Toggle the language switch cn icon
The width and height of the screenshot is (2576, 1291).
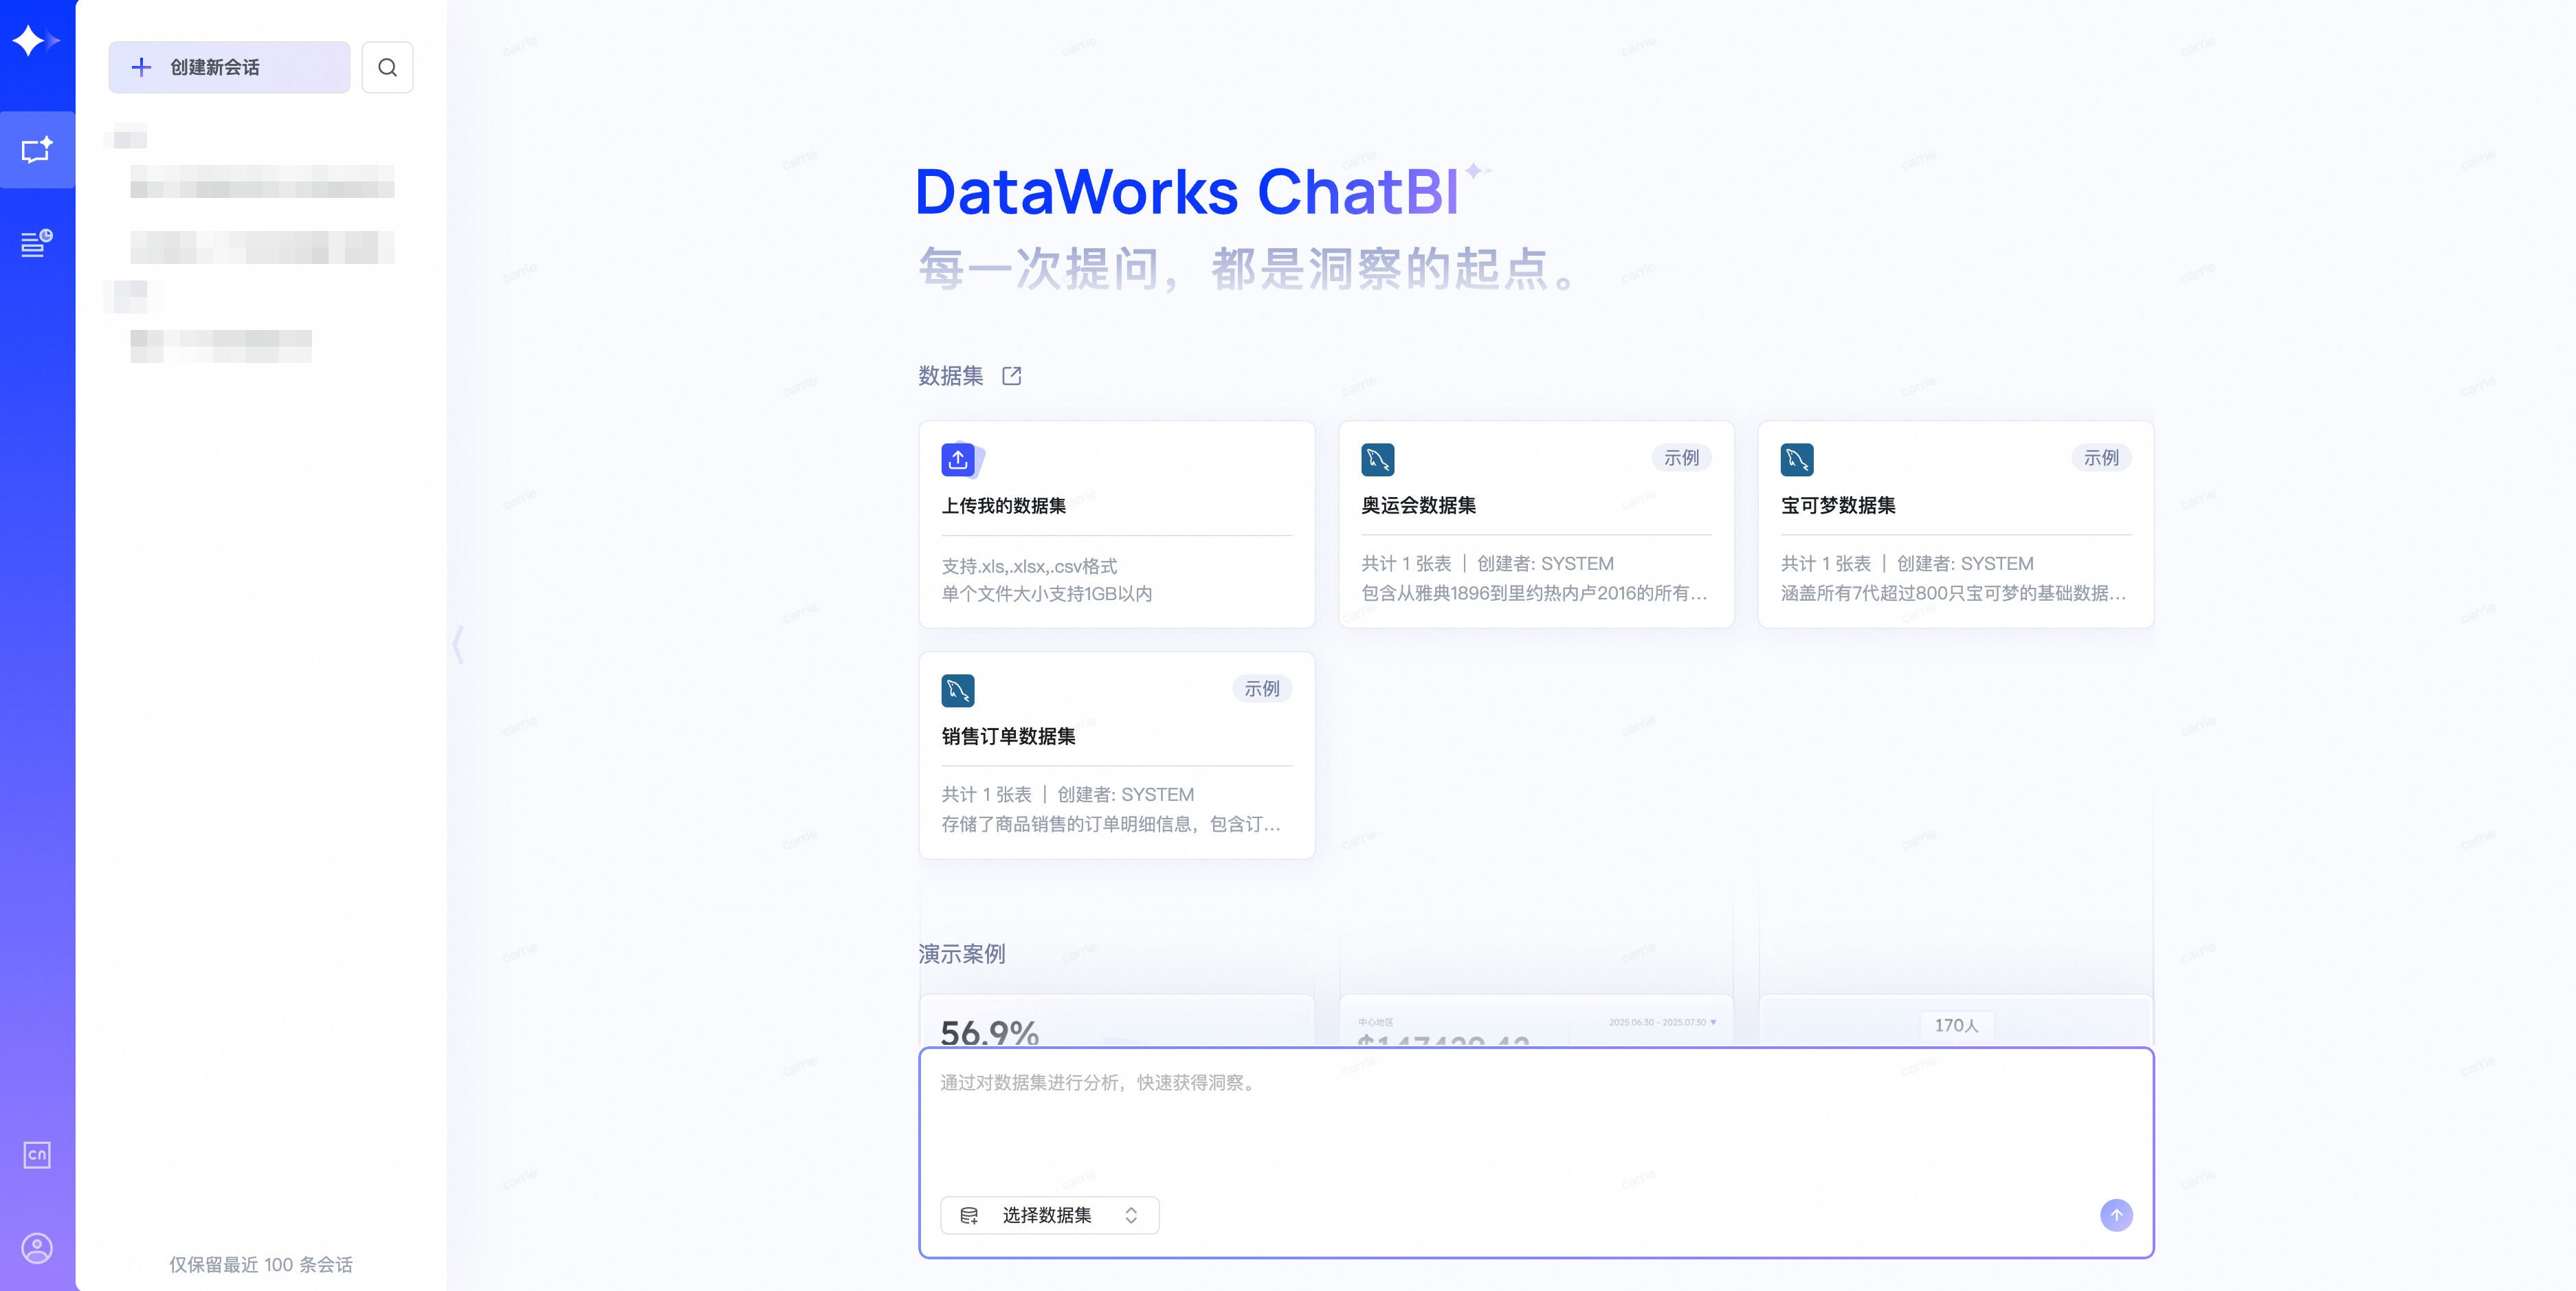37,1155
